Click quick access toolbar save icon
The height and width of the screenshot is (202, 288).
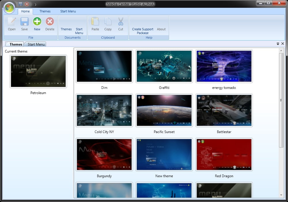(x=20, y=4)
